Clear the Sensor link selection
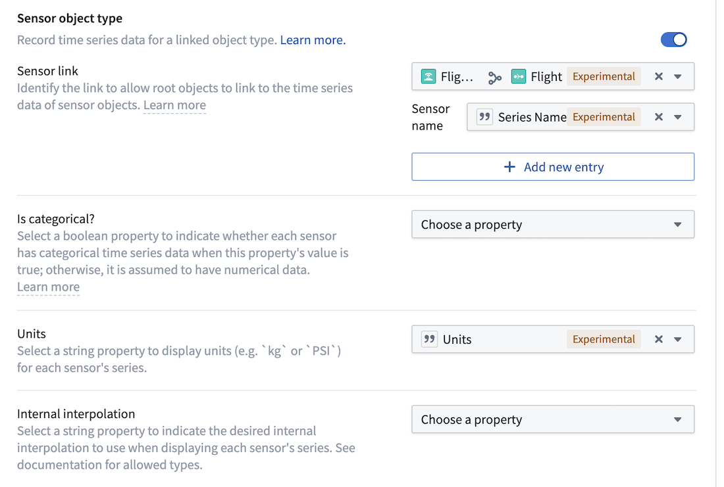This screenshot has width=724, height=487. click(659, 76)
